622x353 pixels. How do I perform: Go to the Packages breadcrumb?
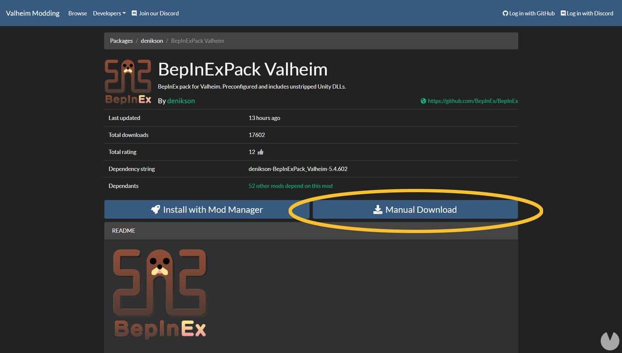pyautogui.click(x=121, y=41)
